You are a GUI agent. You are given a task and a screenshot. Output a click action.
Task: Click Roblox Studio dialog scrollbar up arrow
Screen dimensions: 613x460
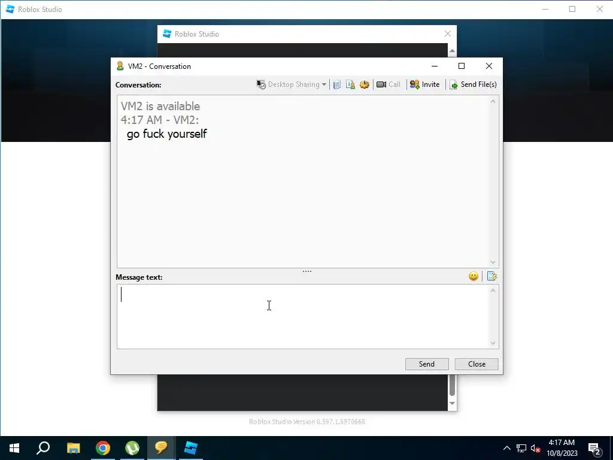(x=453, y=51)
